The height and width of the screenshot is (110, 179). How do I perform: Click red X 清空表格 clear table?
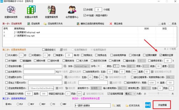(111, 24)
